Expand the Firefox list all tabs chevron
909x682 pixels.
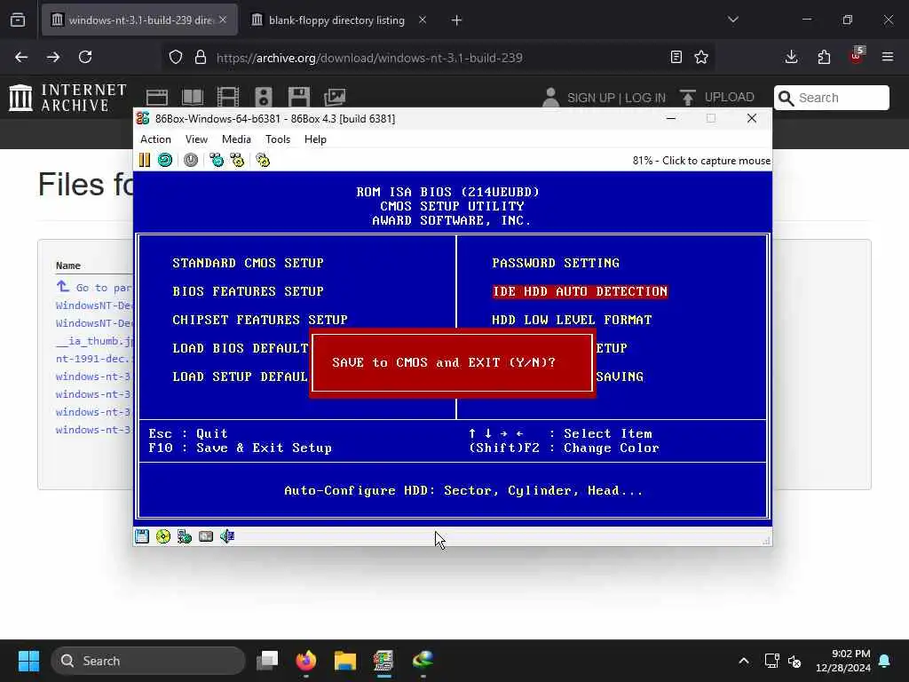733,20
